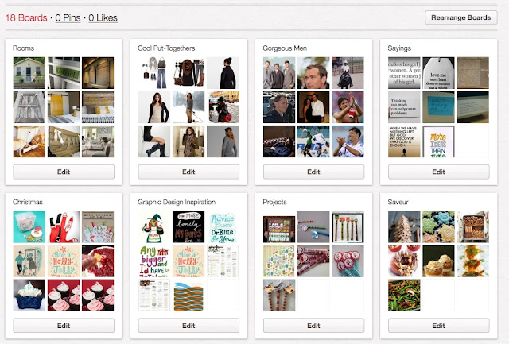Open the yellow barn door bedroom thumbnail
Image resolution: width=509 pixels, height=344 pixels.
(64, 107)
